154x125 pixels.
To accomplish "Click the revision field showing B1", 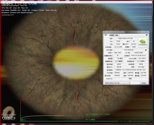I will click(134, 41).
